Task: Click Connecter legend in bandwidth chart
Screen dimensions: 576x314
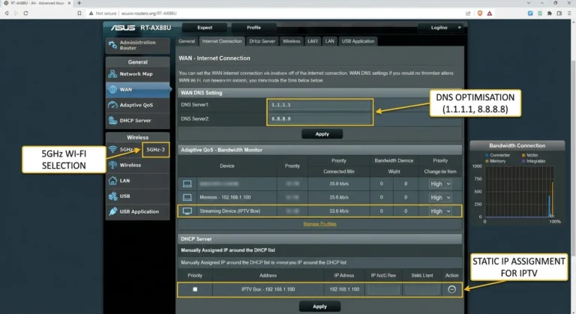Action: point(497,155)
